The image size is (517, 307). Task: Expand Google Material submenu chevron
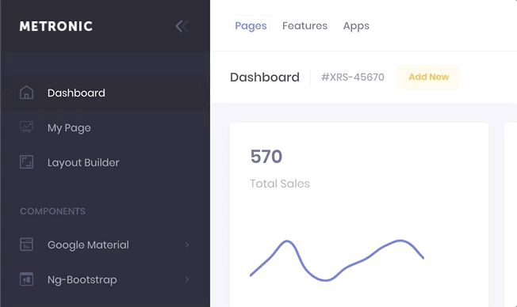pyautogui.click(x=187, y=244)
